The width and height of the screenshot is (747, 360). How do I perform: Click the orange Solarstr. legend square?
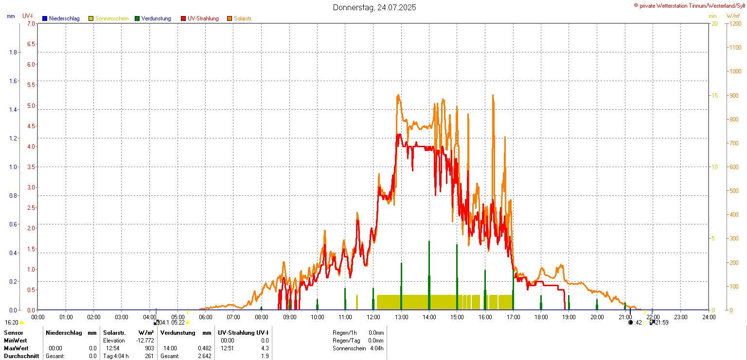(x=230, y=18)
